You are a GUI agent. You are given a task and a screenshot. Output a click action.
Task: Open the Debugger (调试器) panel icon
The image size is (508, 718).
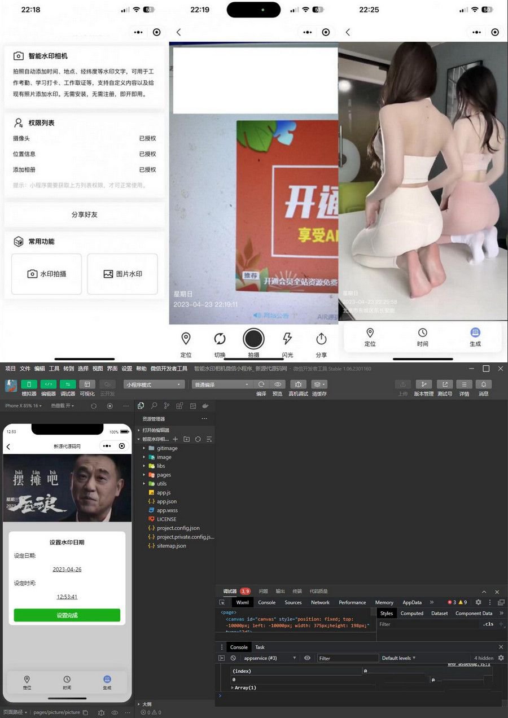pyautogui.click(x=68, y=384)
